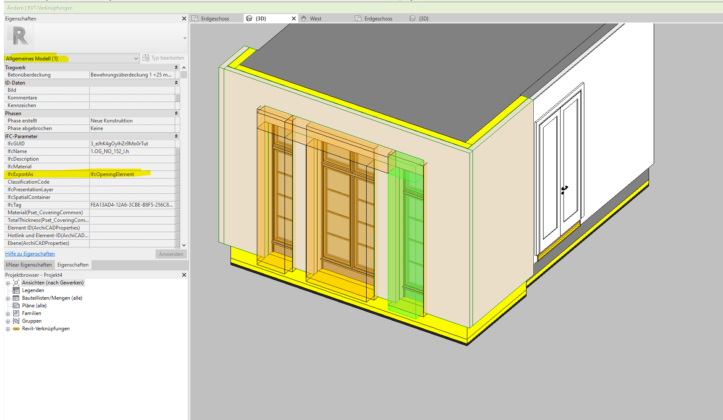
Task: Switch to the liNear Eigenschaften tab
Action: [x=28, y=264]
